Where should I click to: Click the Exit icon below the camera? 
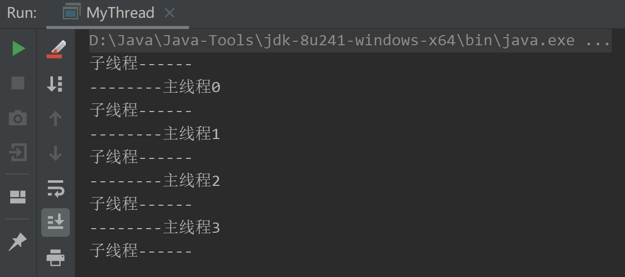click(x=18, y=152)
